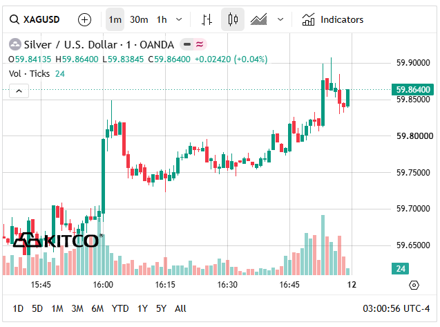Switch to bars chart style

207,19
